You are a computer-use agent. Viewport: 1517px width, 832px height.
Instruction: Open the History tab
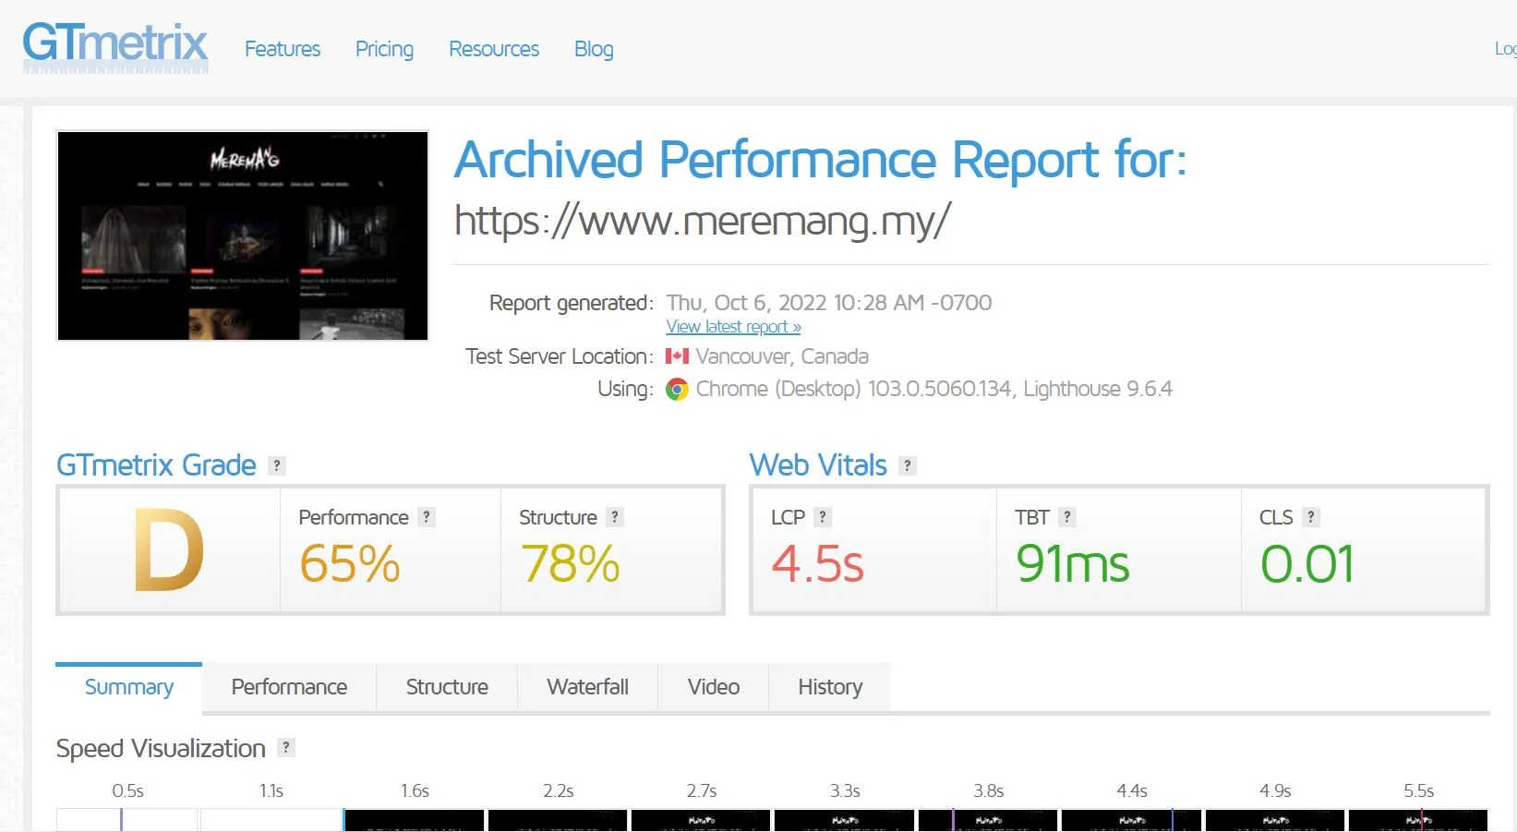click(830, 687)
